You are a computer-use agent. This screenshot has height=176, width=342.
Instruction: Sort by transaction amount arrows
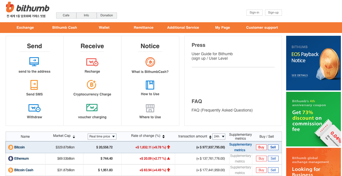(210, 137)
